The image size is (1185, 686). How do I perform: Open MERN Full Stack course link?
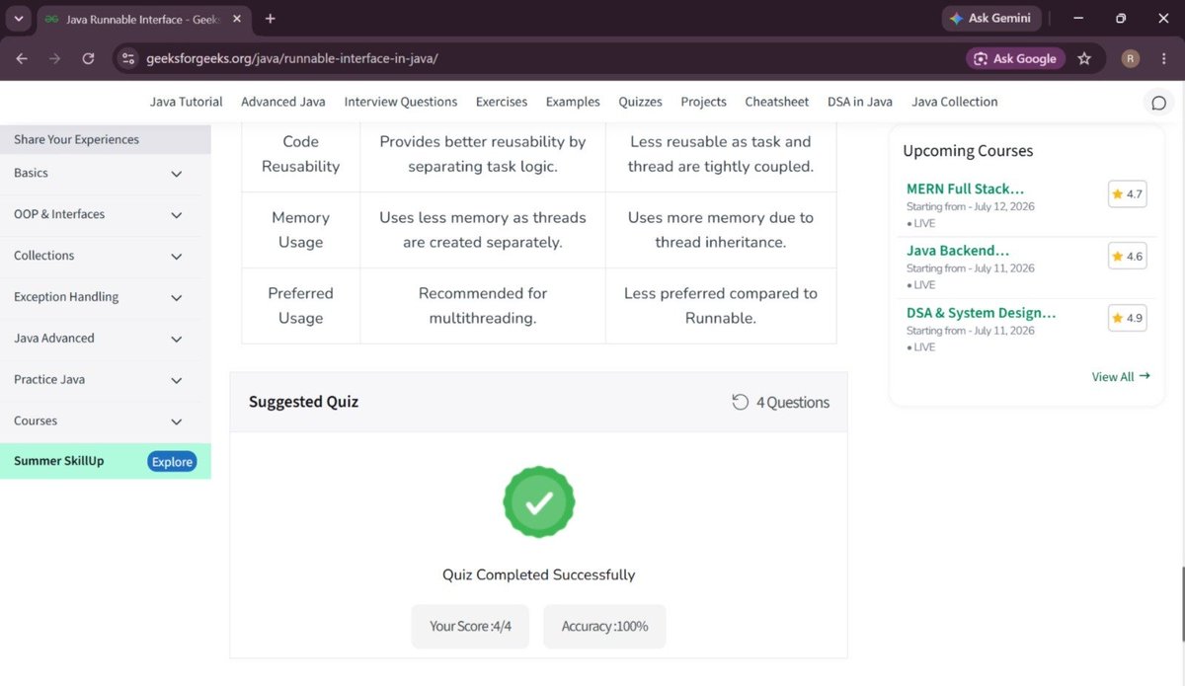click(965, 189)
